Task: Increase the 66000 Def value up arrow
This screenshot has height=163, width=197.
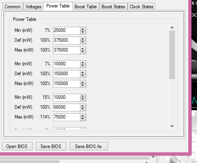Action: (83, 106)
